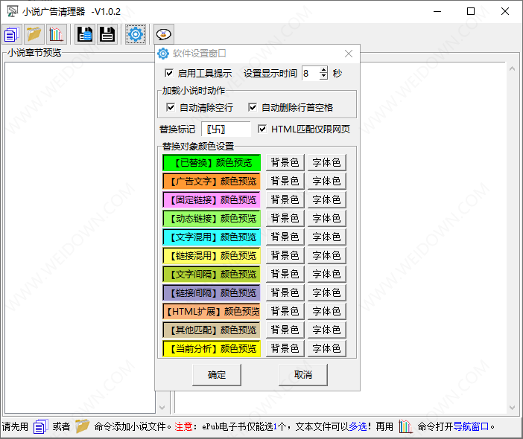Image resolution: width=523 pixels, height=439 pixels.
Task: Disable HTML匹配仅限网页 checkbox
Action: (262, 129)
